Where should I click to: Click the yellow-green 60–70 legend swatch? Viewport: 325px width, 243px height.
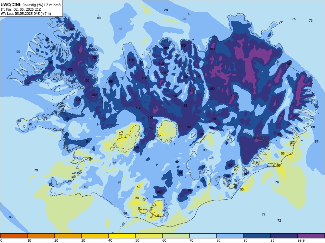(176, 236)
